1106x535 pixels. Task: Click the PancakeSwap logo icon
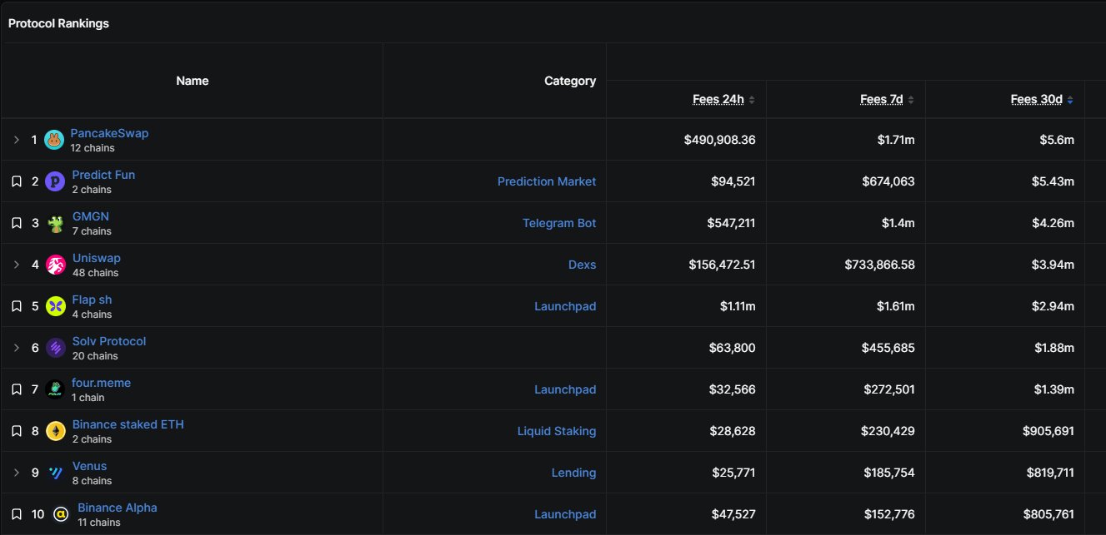54,140
